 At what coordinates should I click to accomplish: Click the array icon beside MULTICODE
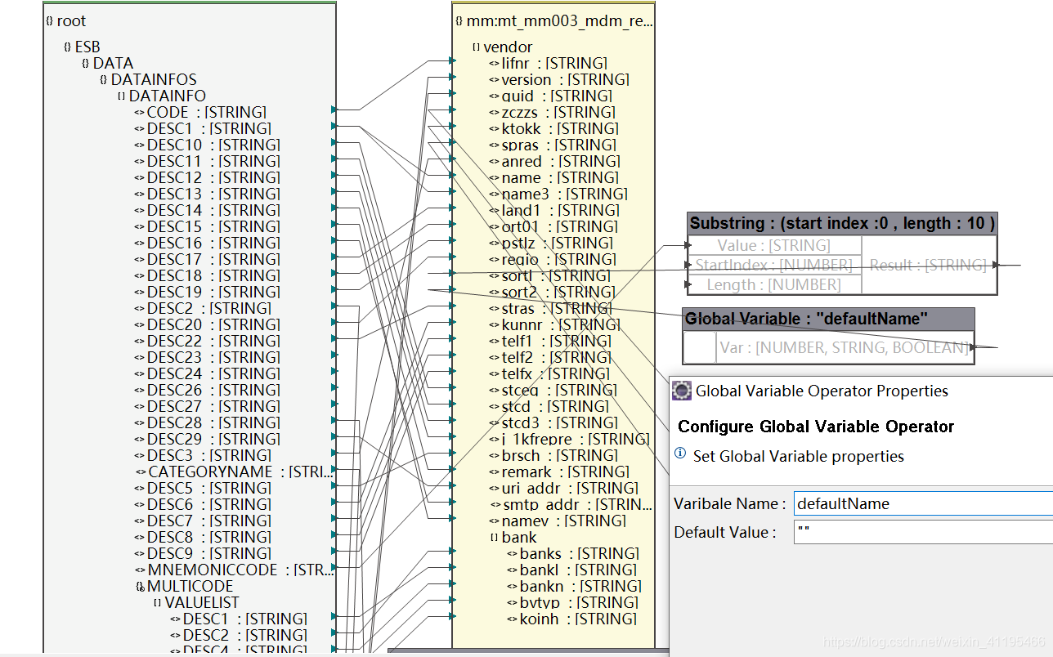tap(138, 586)
